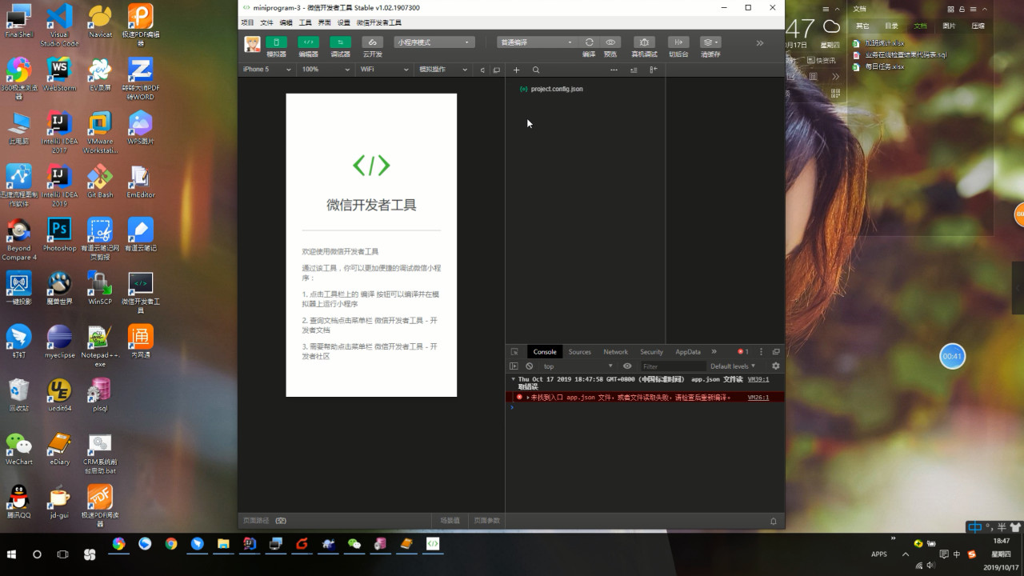Open the three-dot more options in file panel
This screenshot has width=1024, height=576.
tap(614, 70)
